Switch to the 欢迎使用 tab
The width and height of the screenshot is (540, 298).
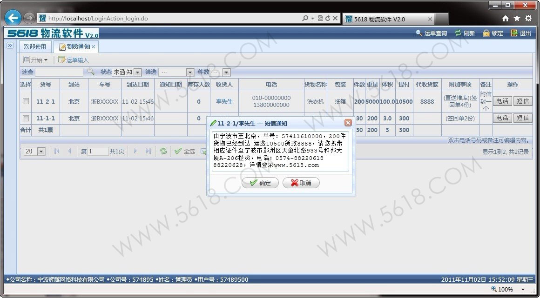[x=35, y=46]
